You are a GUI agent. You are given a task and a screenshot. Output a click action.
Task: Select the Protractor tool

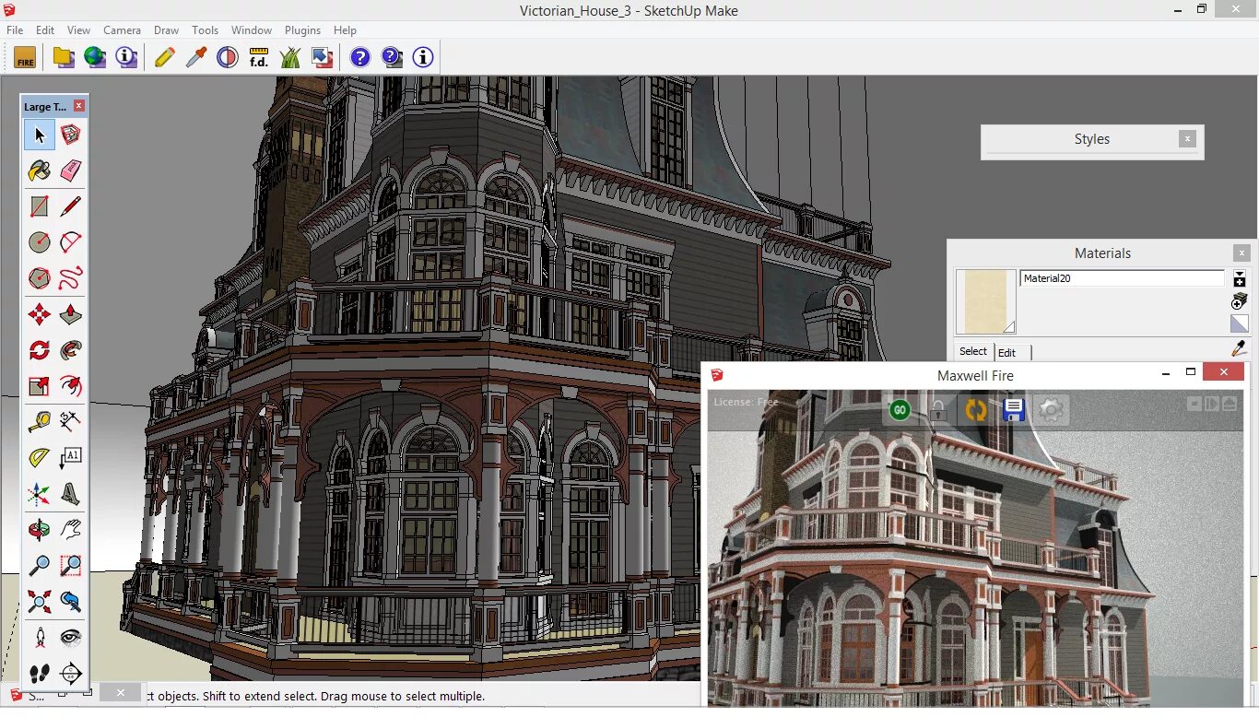click(x=40, y=458)
